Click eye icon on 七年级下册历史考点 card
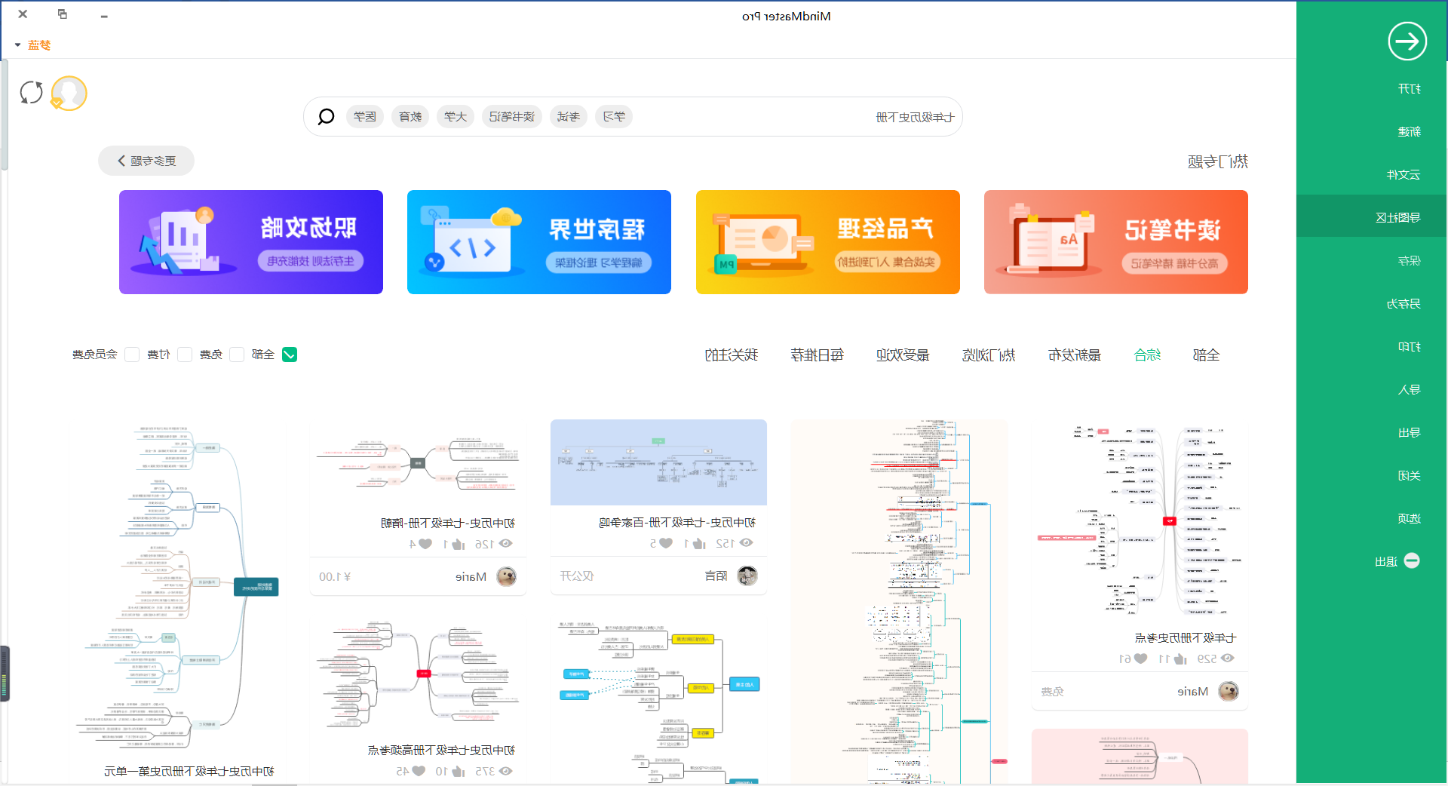 point(1228,659)
